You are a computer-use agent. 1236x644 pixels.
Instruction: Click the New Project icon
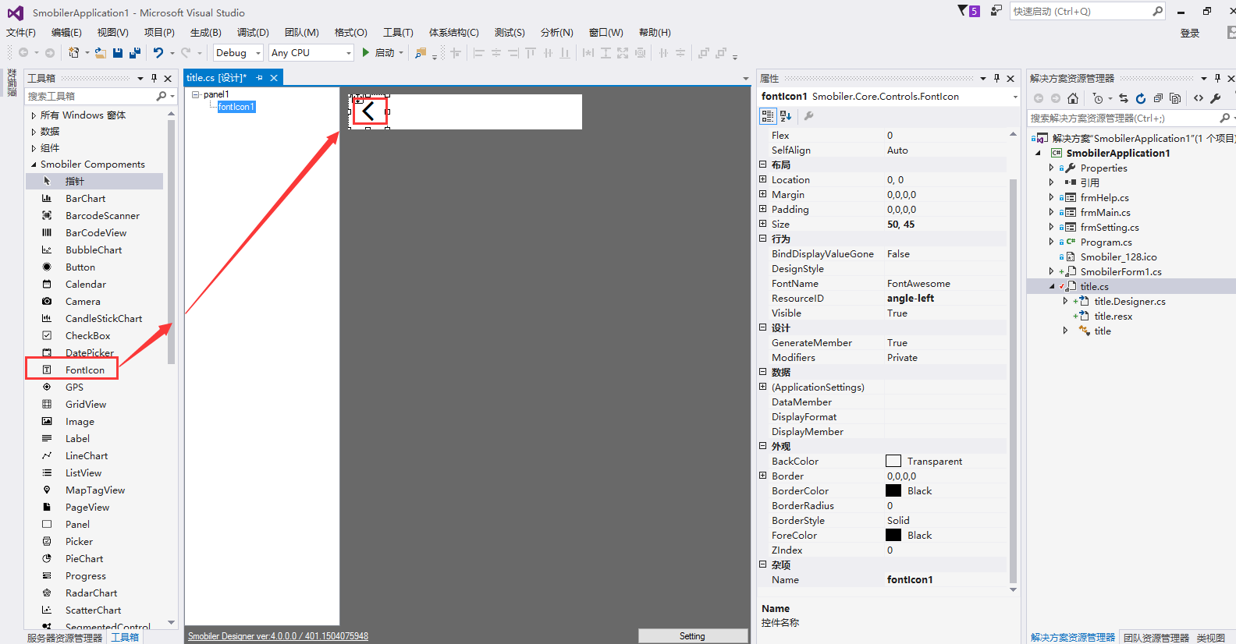pos(73,53)
